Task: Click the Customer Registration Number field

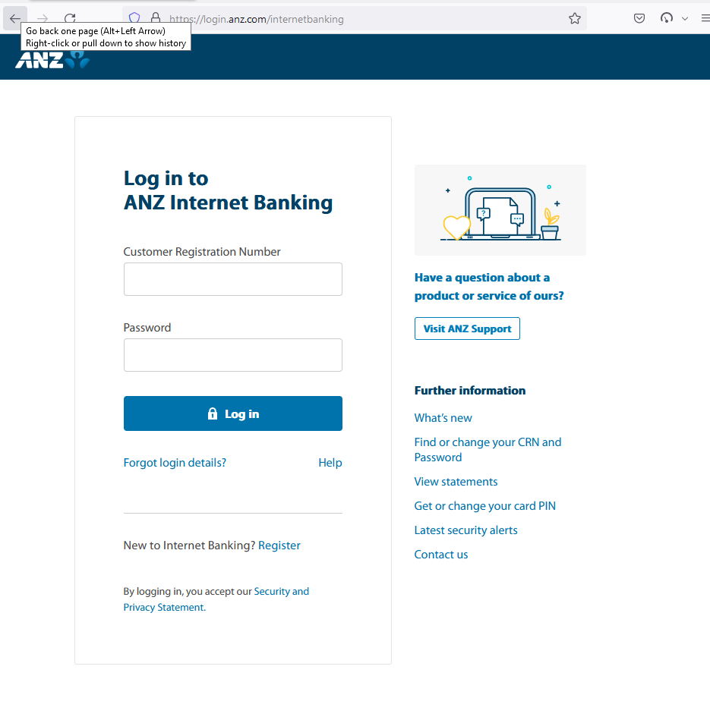Action: (x=232, y=279)
